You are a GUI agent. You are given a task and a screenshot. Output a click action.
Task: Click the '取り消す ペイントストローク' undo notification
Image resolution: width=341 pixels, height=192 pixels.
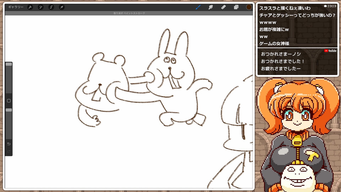[129, 13]
